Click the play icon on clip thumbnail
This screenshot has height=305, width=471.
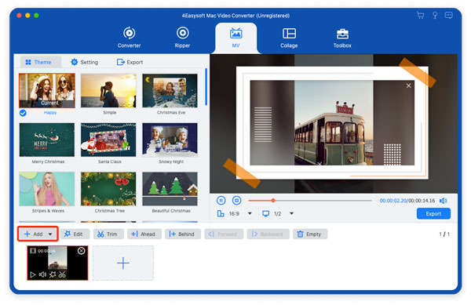point(33,274)
